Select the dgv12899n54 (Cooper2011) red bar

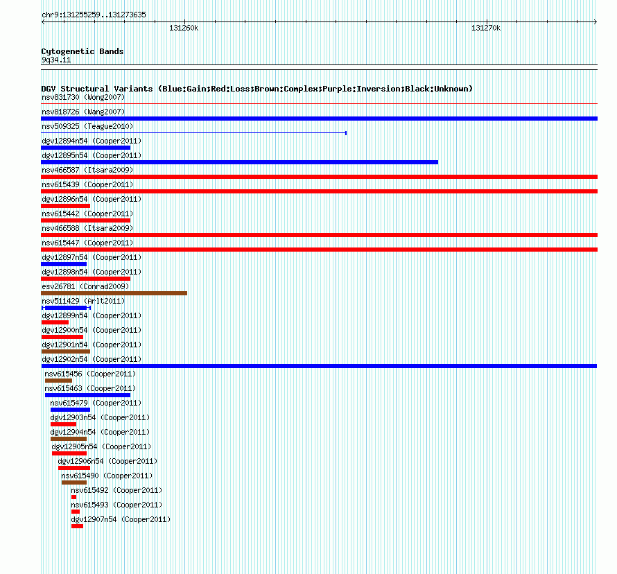(55, 322)
